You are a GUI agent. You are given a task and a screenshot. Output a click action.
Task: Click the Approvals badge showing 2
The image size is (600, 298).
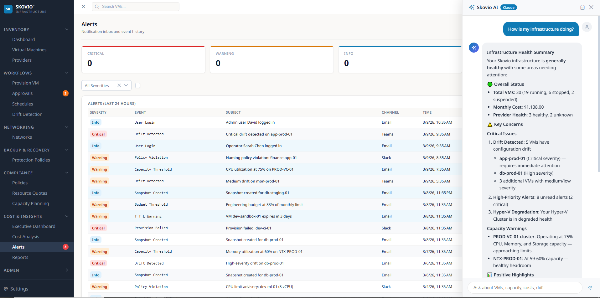tap(65, 93)
